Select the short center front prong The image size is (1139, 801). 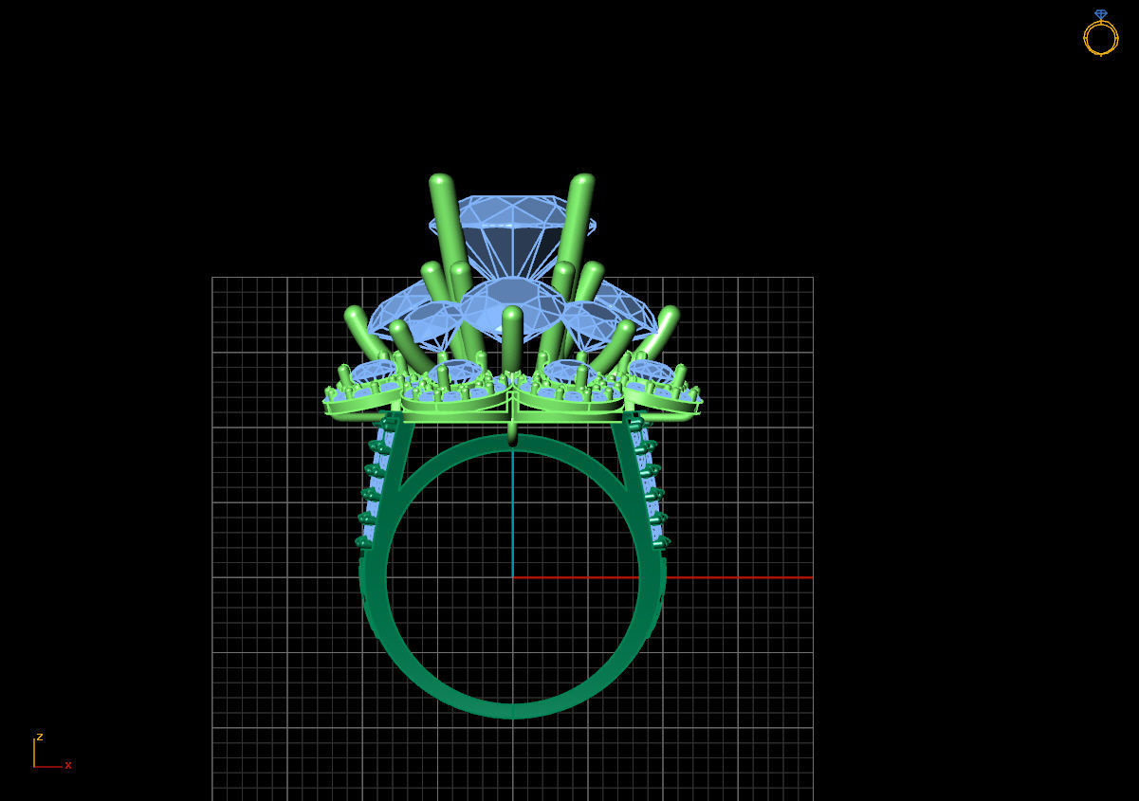512,341
